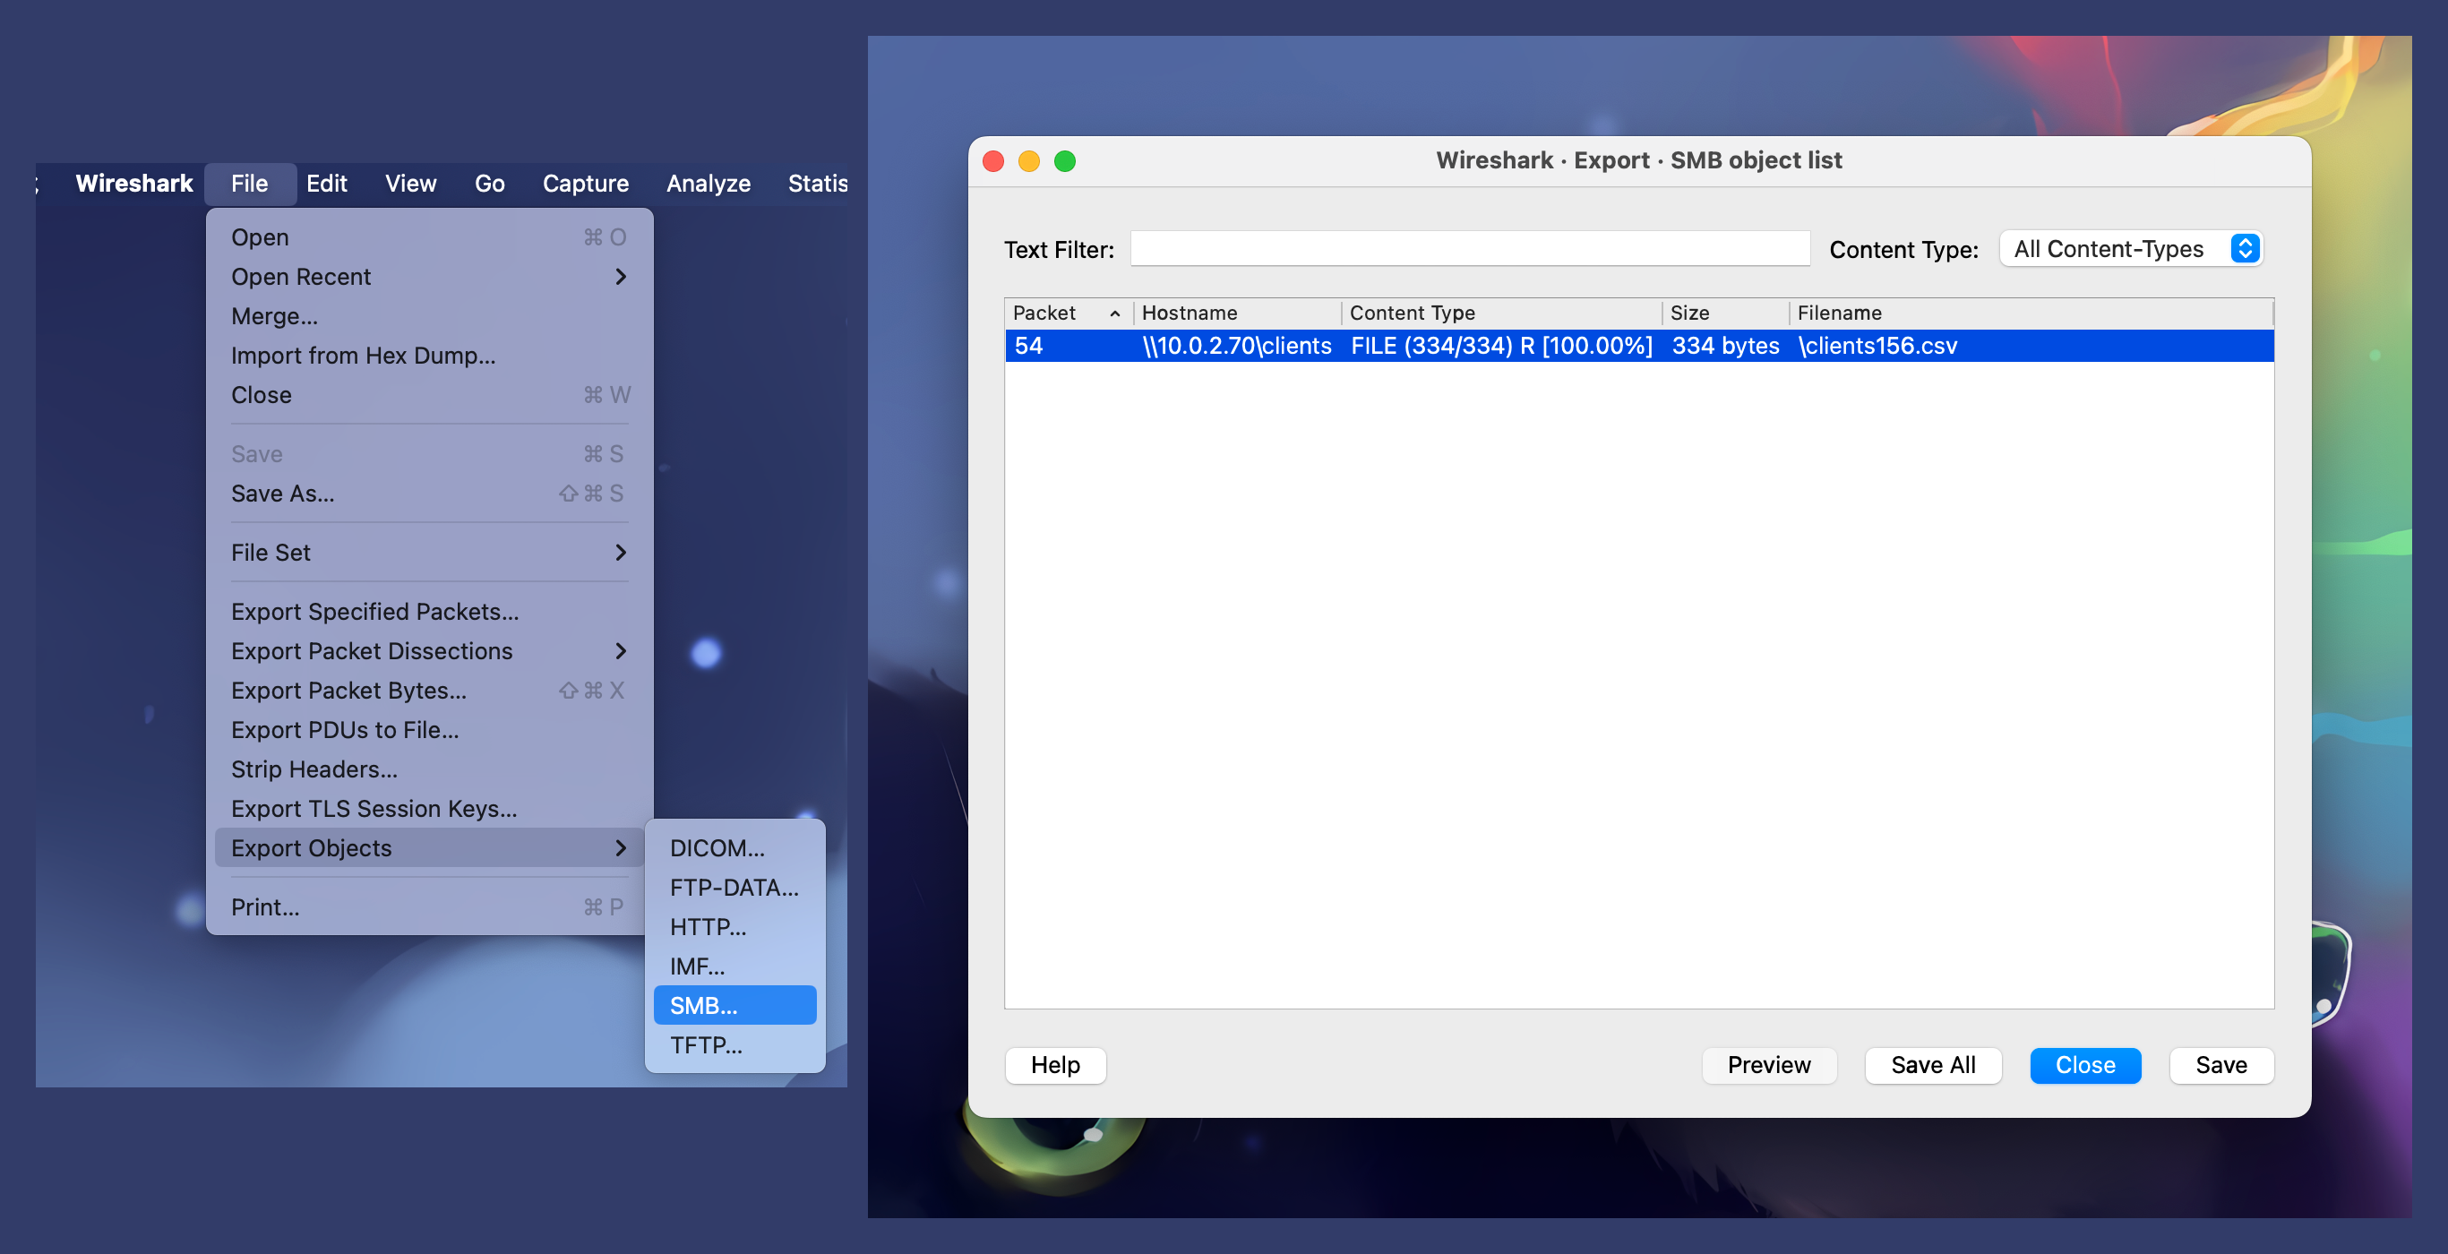Choose Import from Hex Dump...
The image size is (2448, 1254).
[430, 356]
